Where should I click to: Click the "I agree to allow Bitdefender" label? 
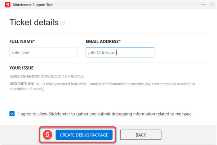[105, 114]
